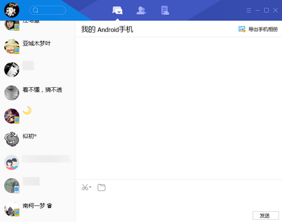
Task: Select the screenshot scissors tool
Action: [x=85, y=187]
